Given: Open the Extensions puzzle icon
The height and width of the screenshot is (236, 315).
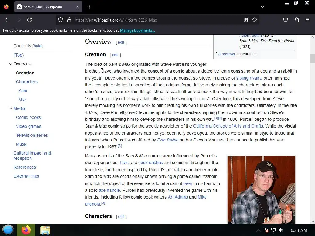Looking at the screenshot, I should click(297, 20).
